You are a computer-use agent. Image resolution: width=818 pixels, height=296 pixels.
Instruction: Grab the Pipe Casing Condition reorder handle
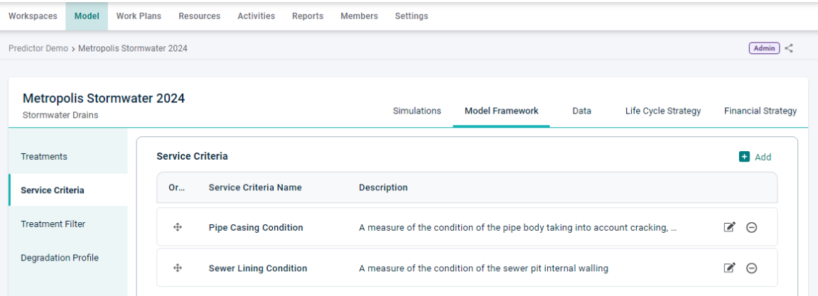pyautogui.click(x=177, y=227)
